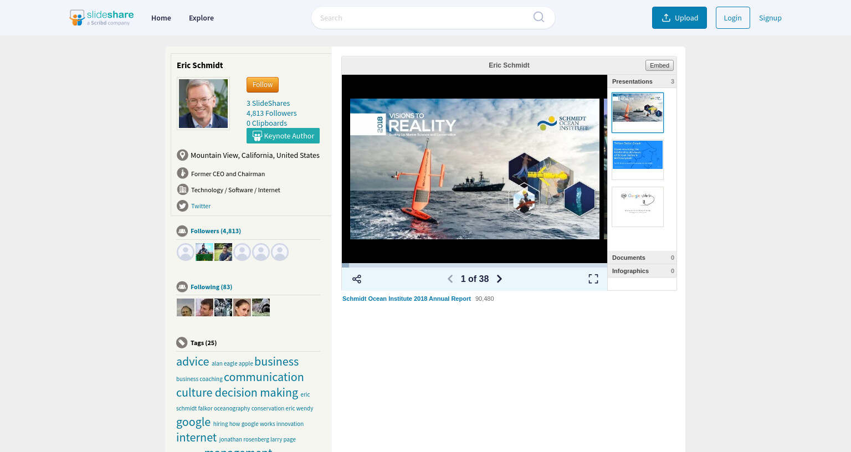Follow Eric Schmidt with the orange button
This screenshot has height=452, width=851.
263,85
